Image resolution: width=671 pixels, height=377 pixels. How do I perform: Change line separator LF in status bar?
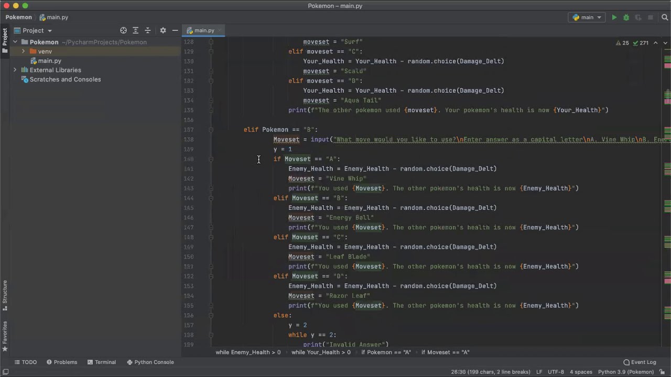[x=539, y=372]
